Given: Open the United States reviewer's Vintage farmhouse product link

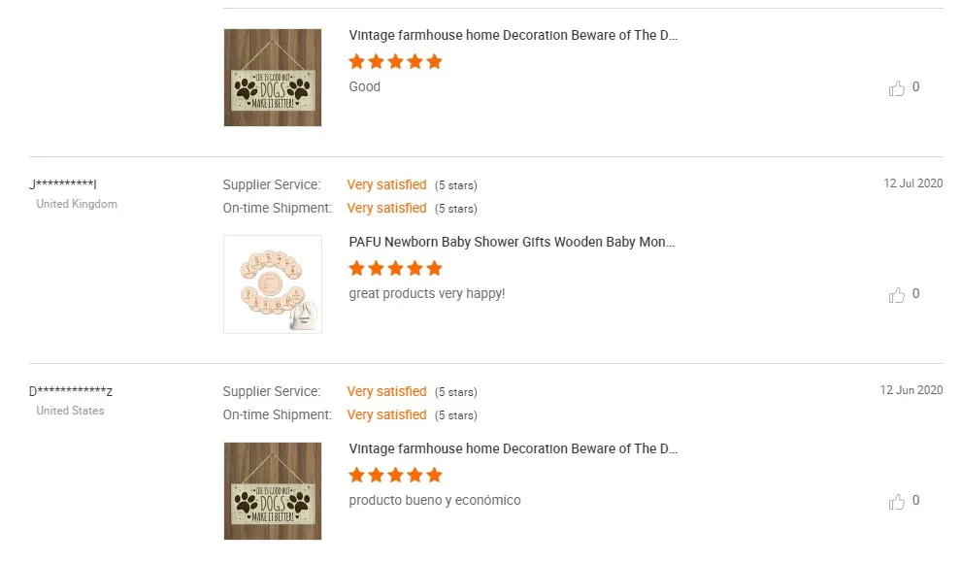Looking at the screenshot, I should pyautogui.click(x=514, y=449).
